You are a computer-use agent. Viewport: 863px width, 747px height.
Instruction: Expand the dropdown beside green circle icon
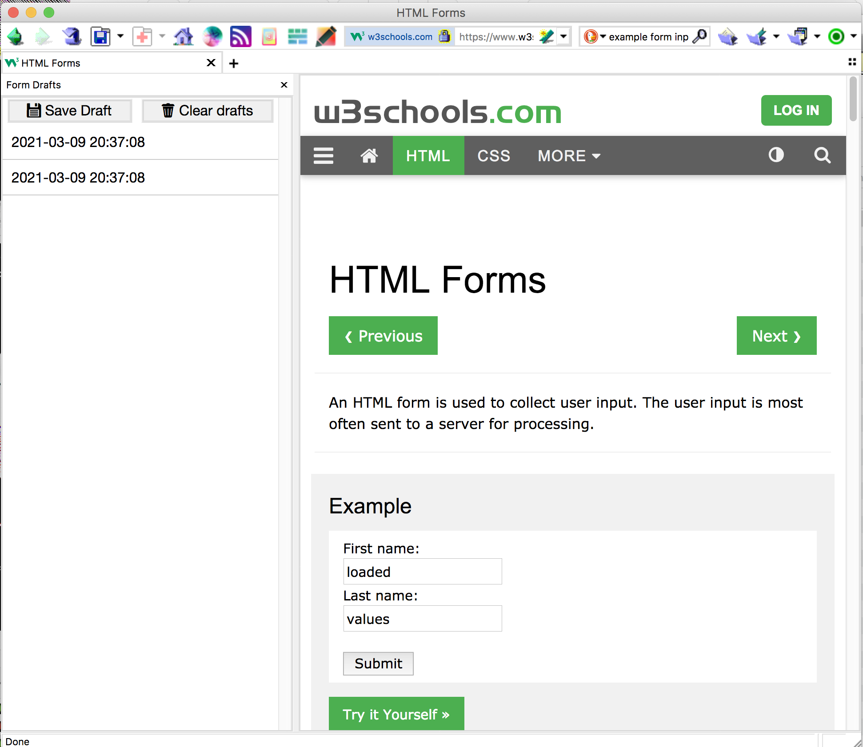click(854, 36)
